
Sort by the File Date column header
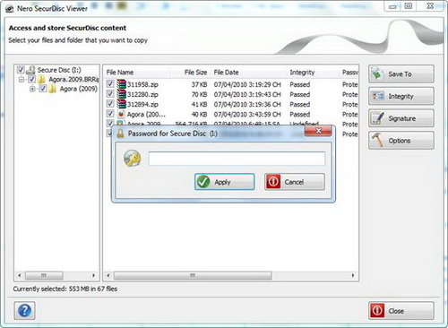click(x=226, y=73)
